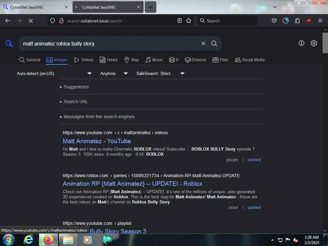The height and width of the screenshot is (246, 328).
Task: Switch to the News category
Action: pos(109,60)
